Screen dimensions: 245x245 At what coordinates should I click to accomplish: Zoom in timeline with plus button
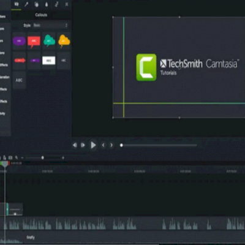point(63,157)
